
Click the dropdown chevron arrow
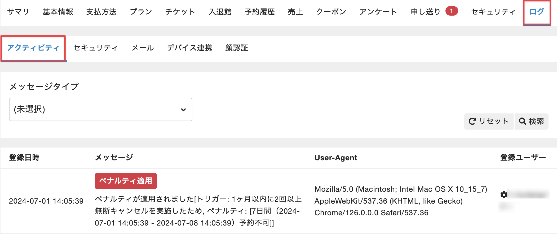183,110
